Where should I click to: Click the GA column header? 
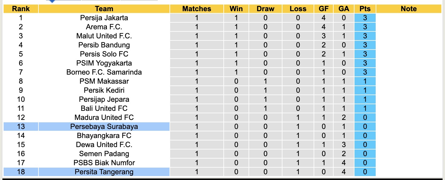click(x=344, y=9)
